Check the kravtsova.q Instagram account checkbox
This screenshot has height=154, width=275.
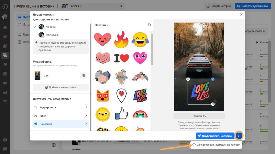tap(35, 35)
